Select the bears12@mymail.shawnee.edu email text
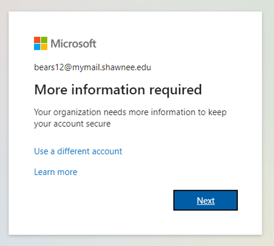The height and width of the screenshot is (246, 274). coord(93,68)
